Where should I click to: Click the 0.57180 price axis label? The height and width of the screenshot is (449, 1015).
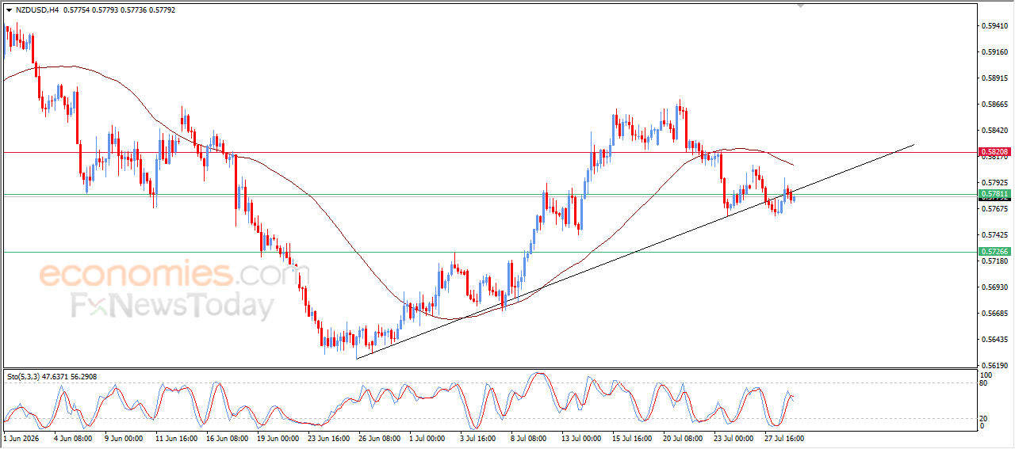point(994,261)
